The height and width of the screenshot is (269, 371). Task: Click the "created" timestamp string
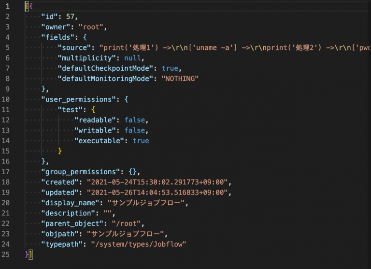point(157,182)
